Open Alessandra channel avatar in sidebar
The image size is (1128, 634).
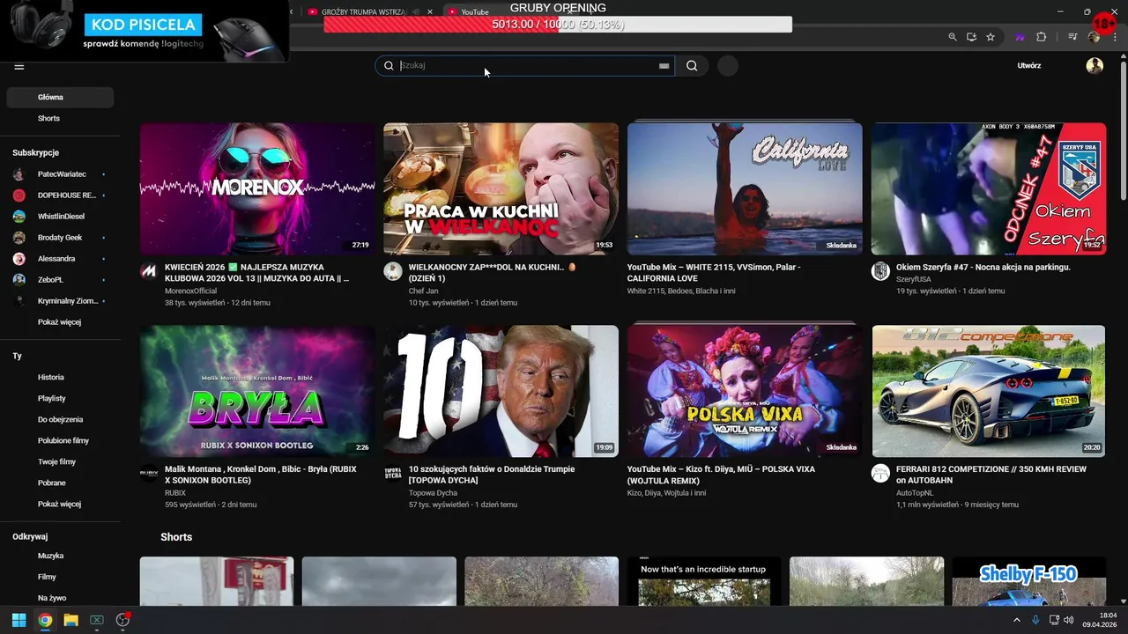(19, 259)
